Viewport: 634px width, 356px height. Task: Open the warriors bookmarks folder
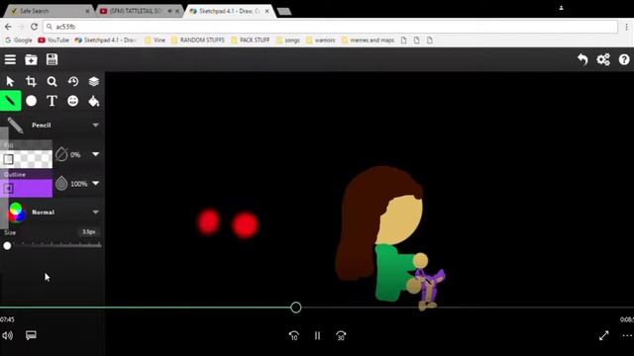[x=321, y=40]
